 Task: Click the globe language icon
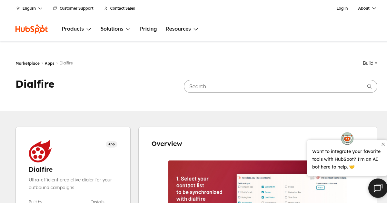[x=18, y=8]
